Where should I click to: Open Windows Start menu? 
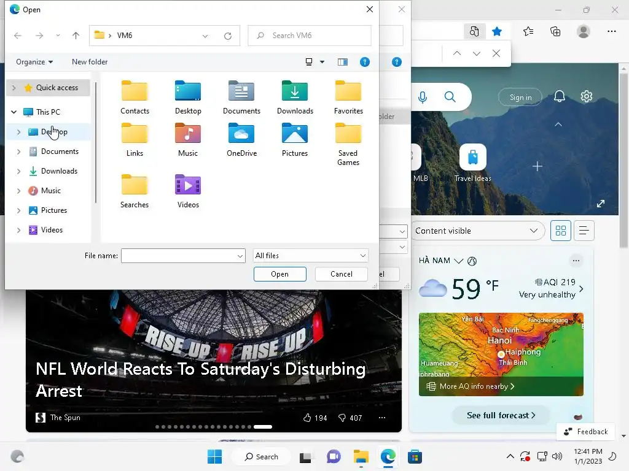[x=214, y=456]
